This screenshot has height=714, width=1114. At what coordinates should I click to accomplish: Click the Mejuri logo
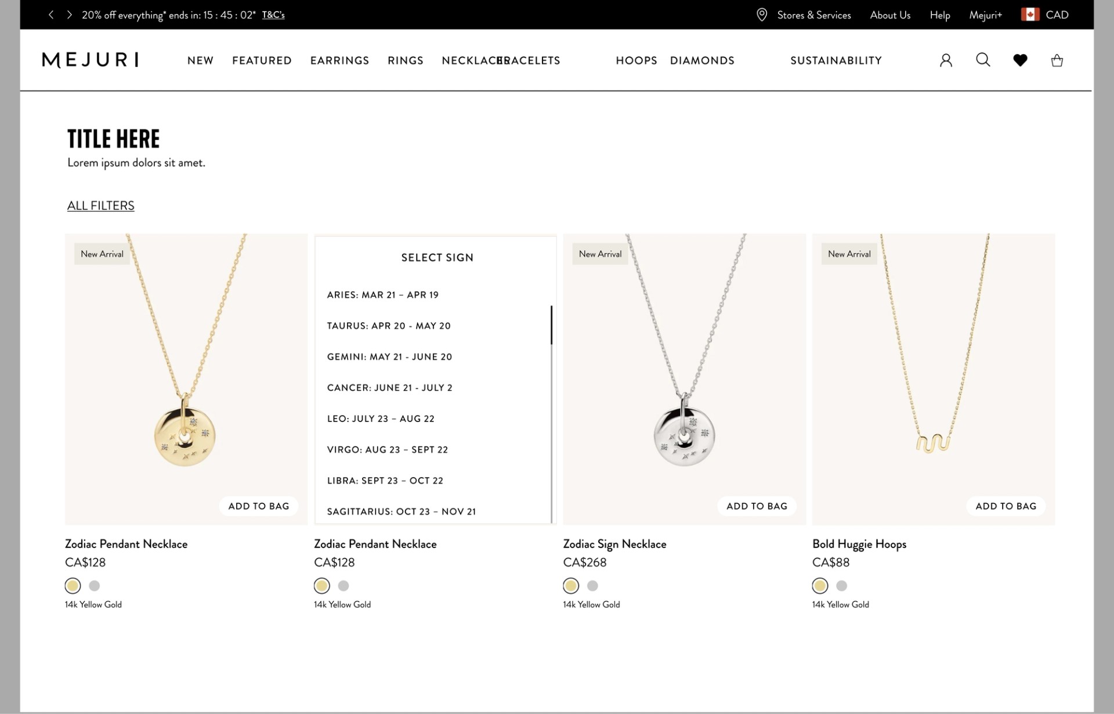(91, 60)
